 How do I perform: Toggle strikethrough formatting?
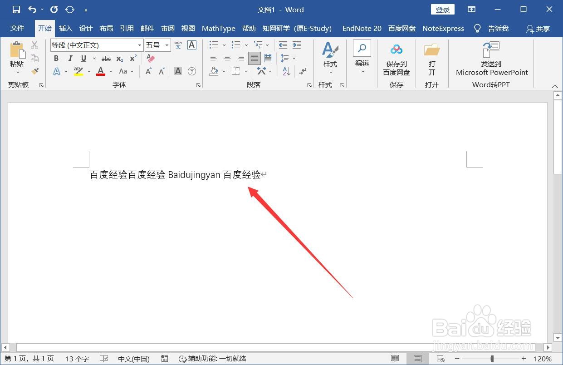pyautogui.click(x=106, y=59)
